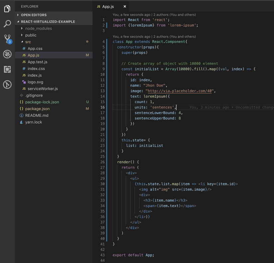Open the GitLens icon in activity bar

(7, 85)
